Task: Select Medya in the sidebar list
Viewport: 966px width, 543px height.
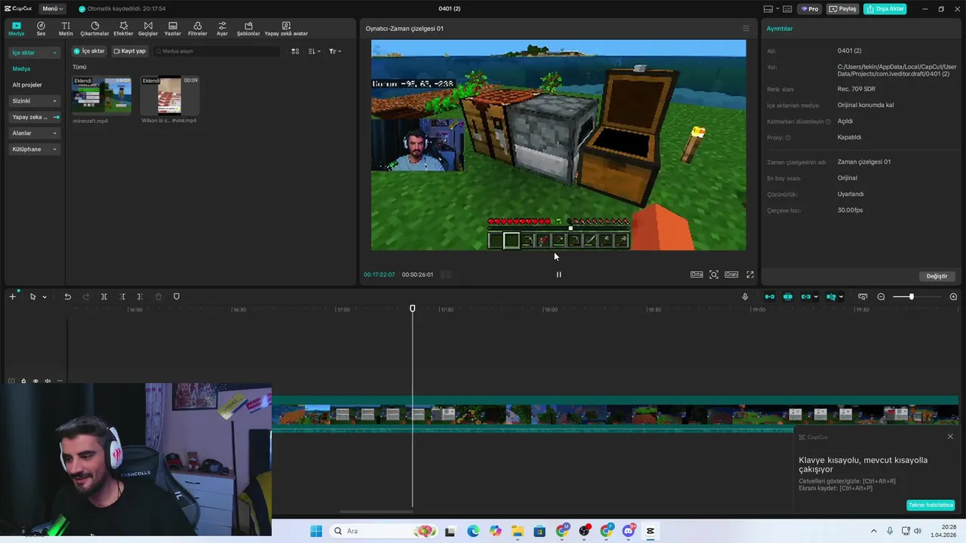Action: point(21,69)
